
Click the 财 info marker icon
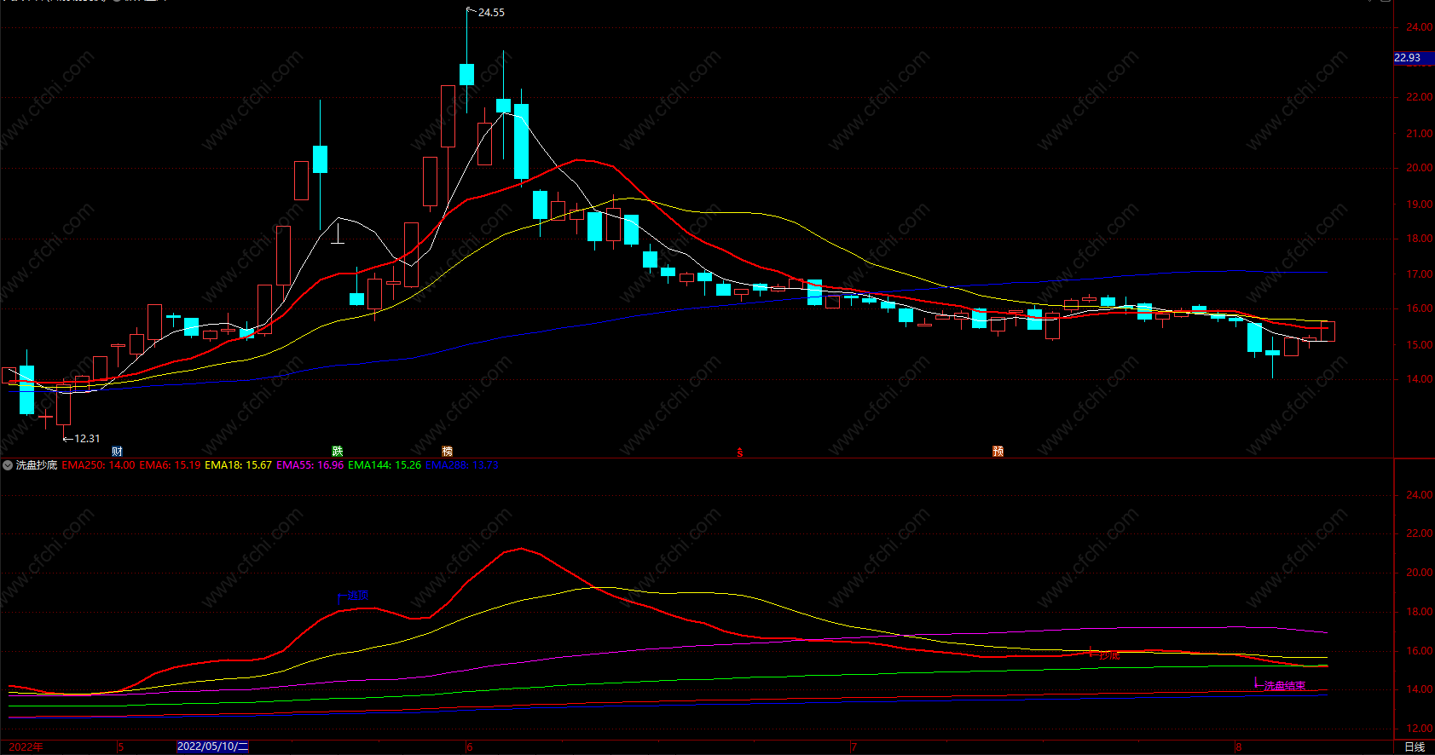click(x=117, y=452)
